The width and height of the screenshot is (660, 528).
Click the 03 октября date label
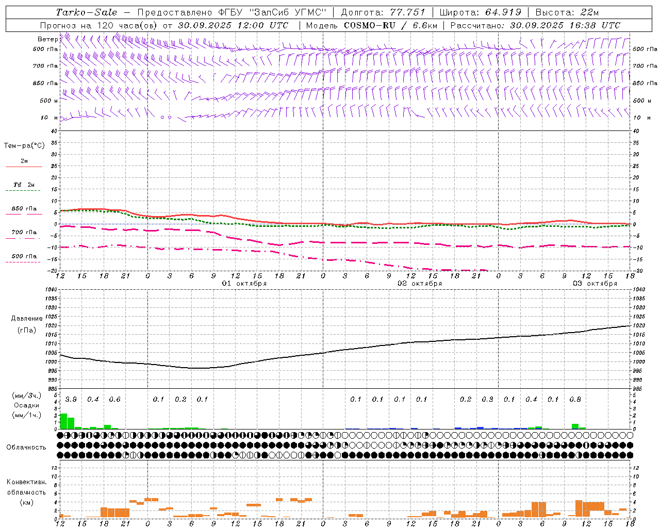[x=595, y=284]
